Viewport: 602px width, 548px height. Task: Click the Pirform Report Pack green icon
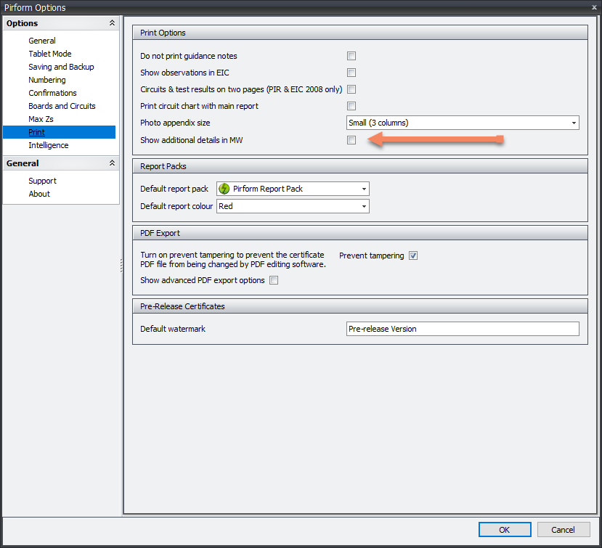click(224, 189)
